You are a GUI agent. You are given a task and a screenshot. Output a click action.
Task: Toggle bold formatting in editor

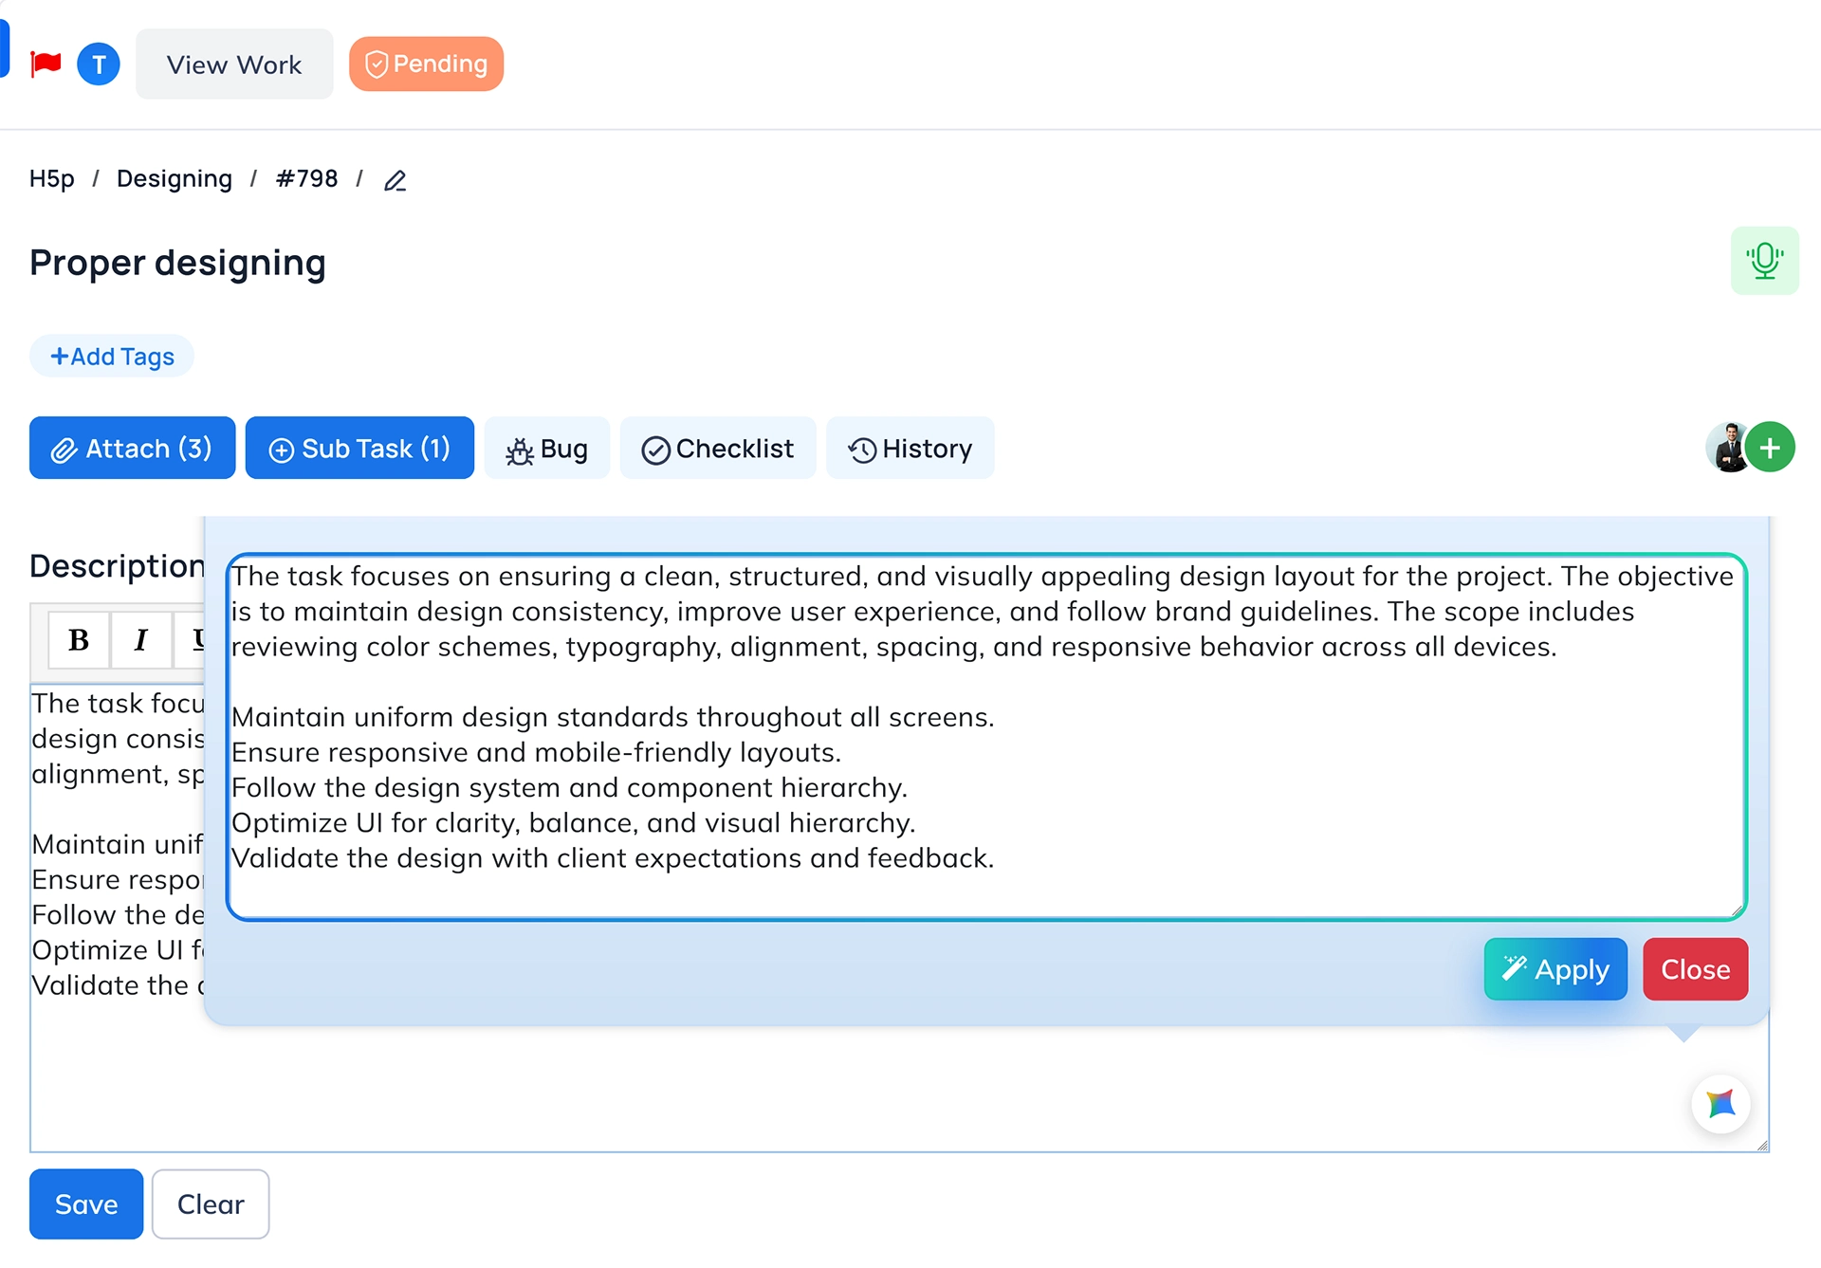click(x=79, y=640)
